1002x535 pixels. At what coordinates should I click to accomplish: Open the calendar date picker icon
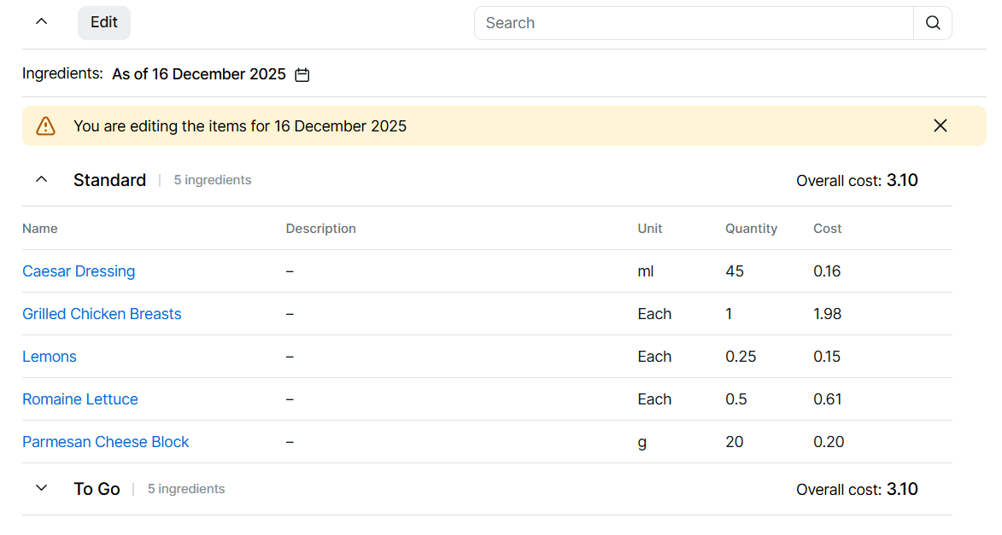(x=302, y=75)
